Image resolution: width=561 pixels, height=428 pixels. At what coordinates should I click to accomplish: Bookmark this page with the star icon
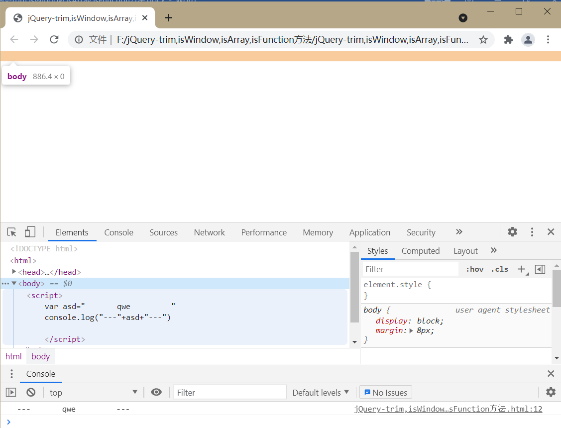(x=483, y=39)
